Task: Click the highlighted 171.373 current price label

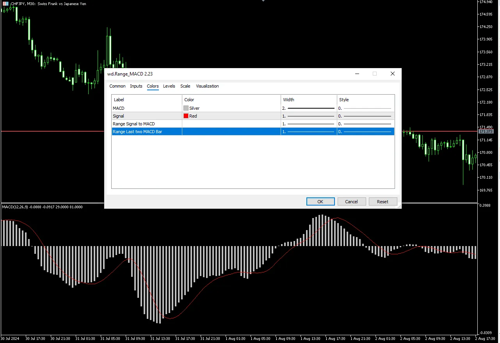Action: tap(486, 131)
